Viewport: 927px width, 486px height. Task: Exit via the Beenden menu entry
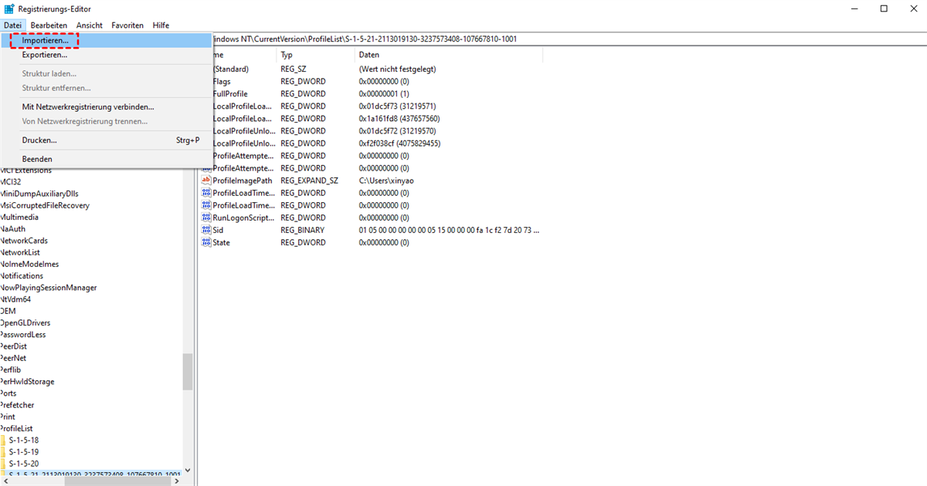(37, 159)
